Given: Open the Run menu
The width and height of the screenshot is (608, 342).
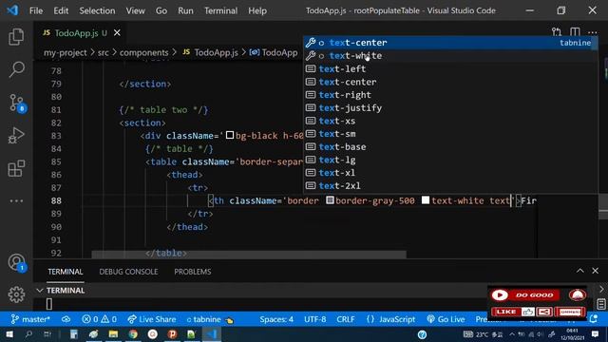Looking at the screenshot, I should pos(185,10).
